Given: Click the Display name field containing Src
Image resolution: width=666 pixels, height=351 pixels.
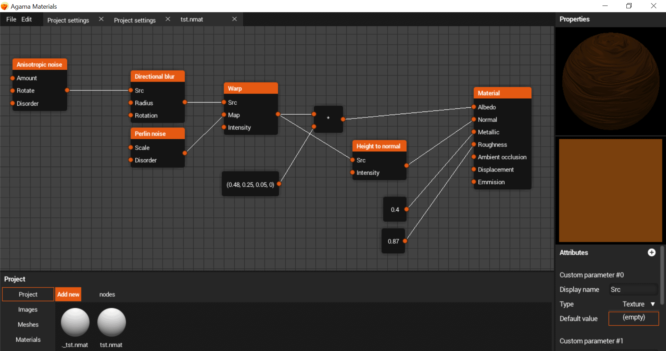Looking at the screenshot, I should [633, 289].
